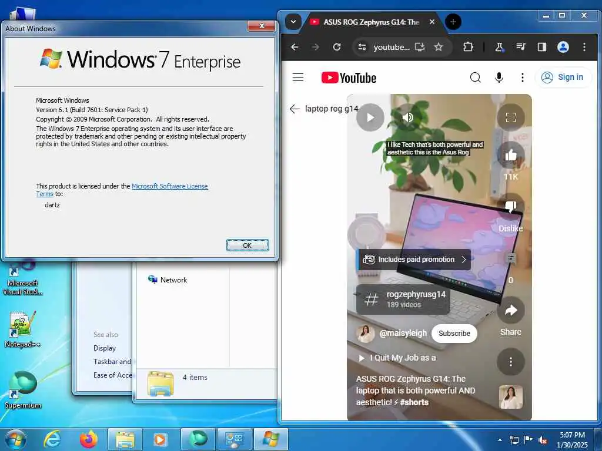Open the YouTube hamburger guide menu

[x=298, y=78]
